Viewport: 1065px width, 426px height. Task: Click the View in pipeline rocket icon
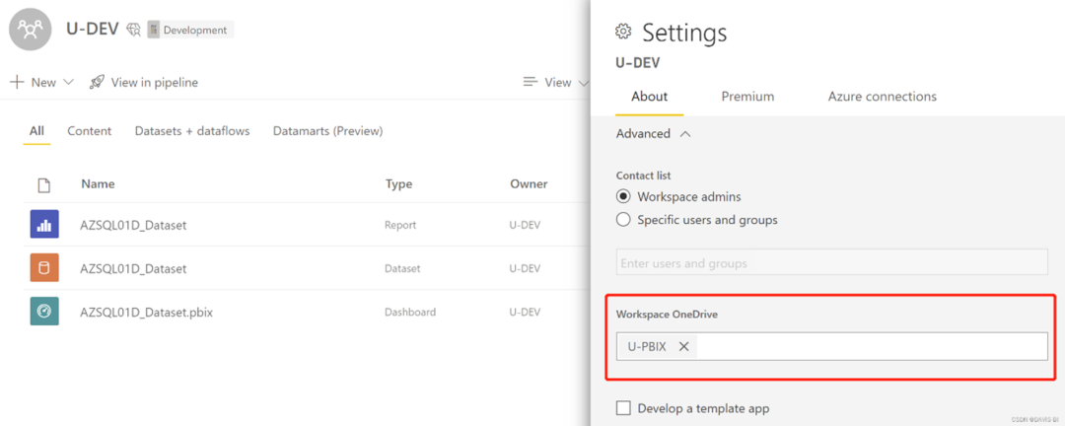coord(97,82)
